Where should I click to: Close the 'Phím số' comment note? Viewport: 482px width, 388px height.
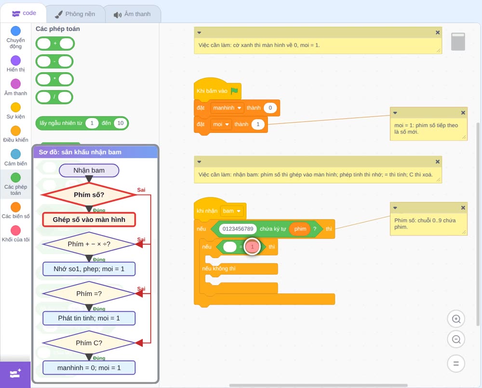[463, 208]
